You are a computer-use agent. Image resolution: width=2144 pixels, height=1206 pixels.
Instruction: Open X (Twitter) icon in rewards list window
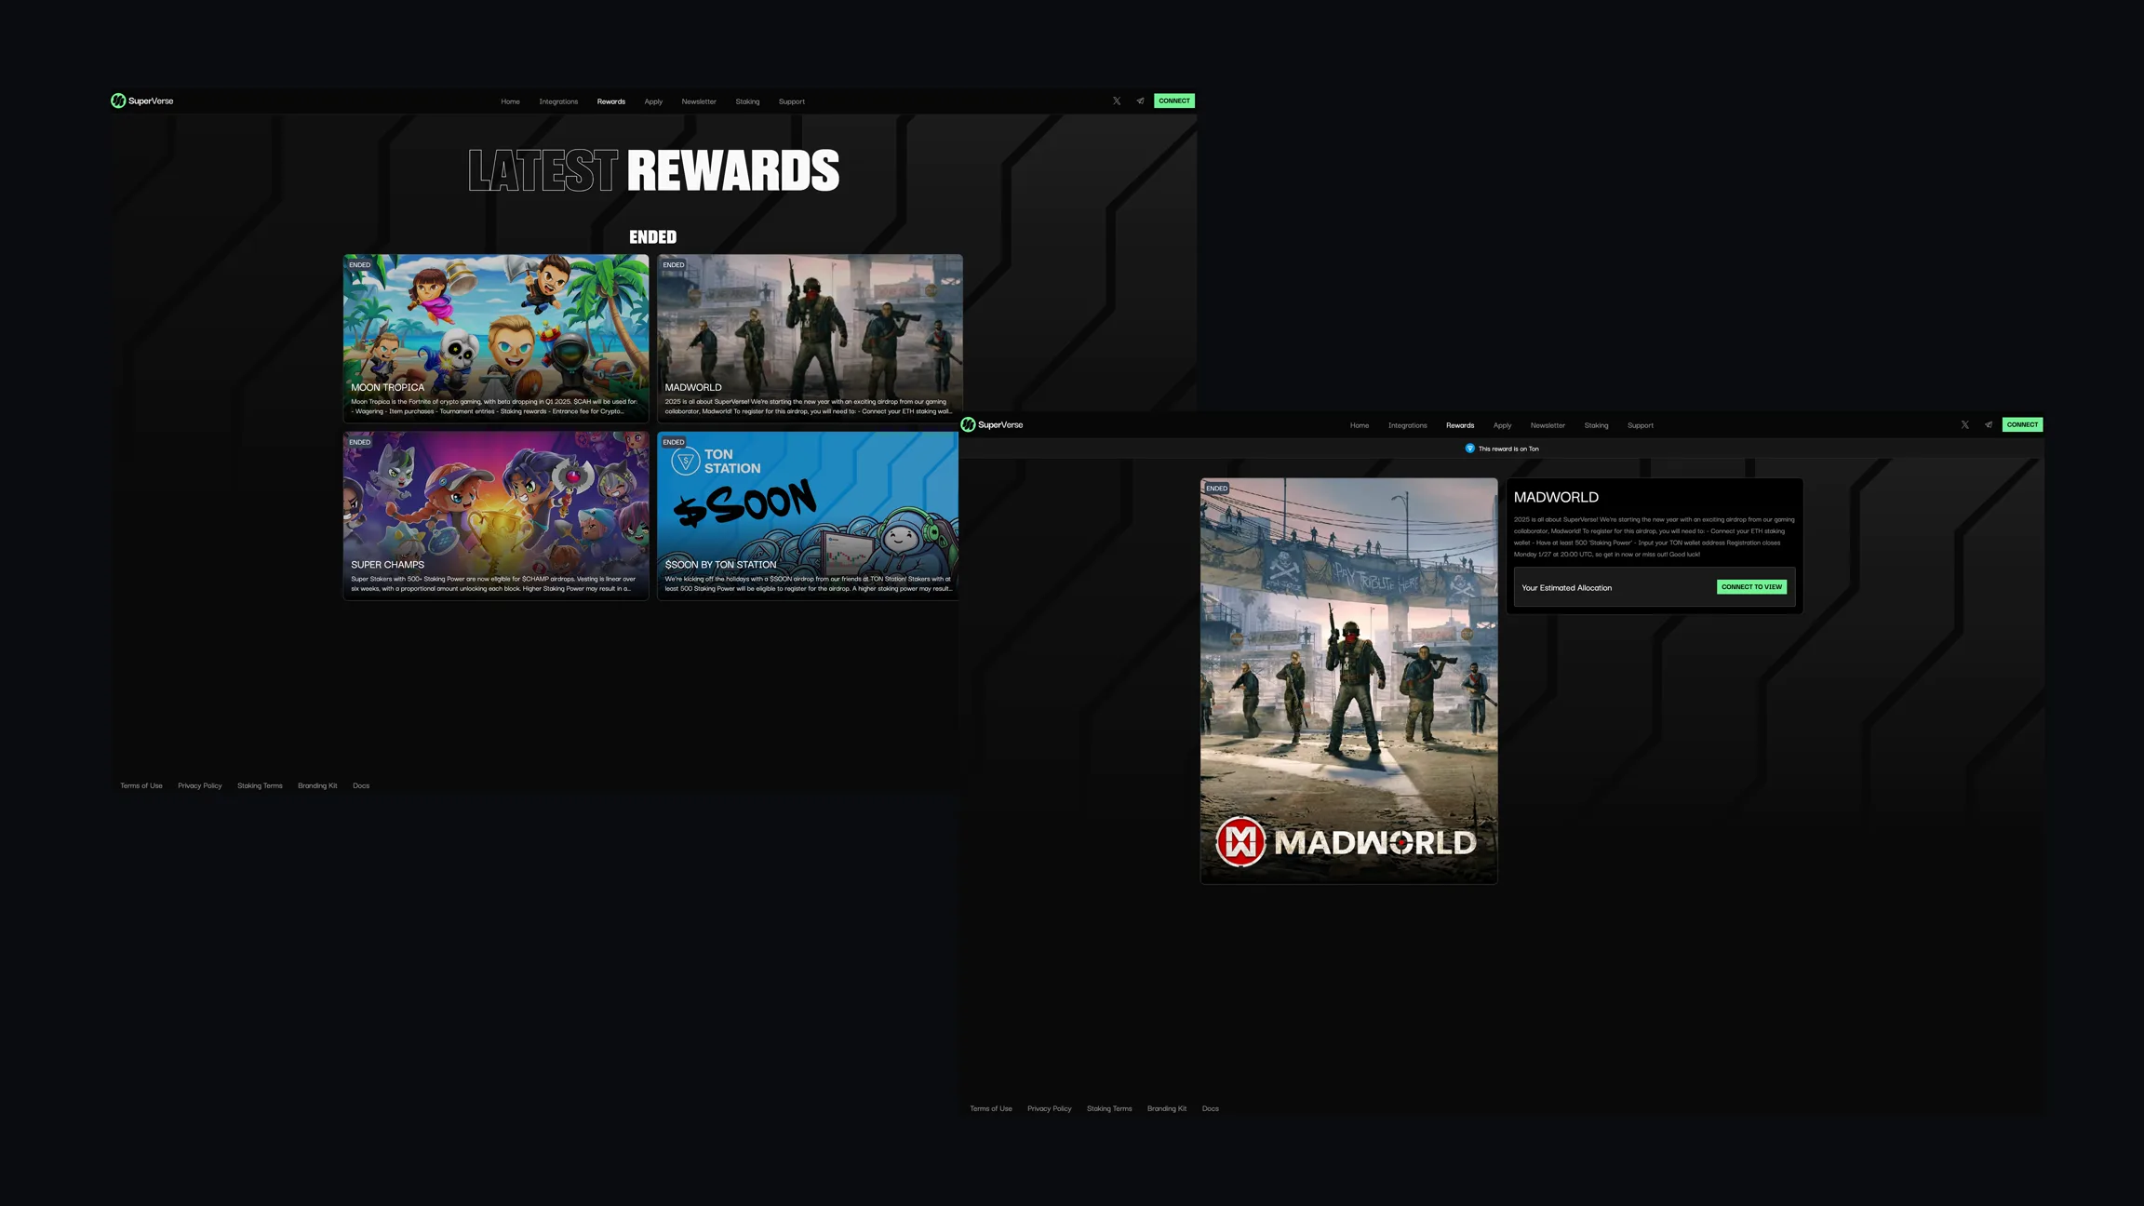[1117, 100]
